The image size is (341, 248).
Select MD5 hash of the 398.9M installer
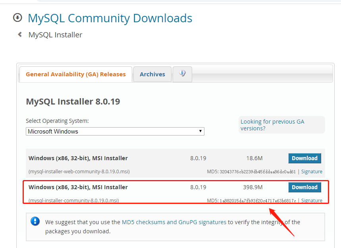coord(258,201)
